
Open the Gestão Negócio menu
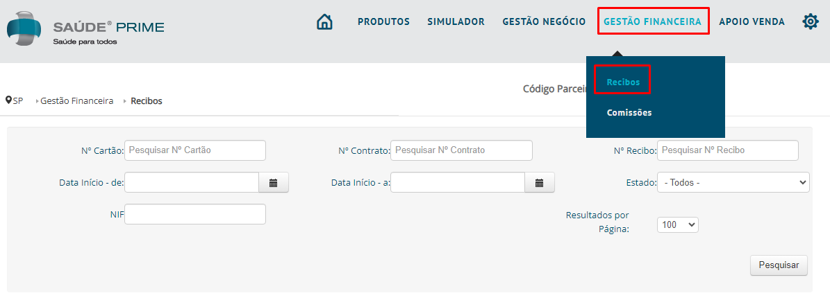[x=544, y=21]
